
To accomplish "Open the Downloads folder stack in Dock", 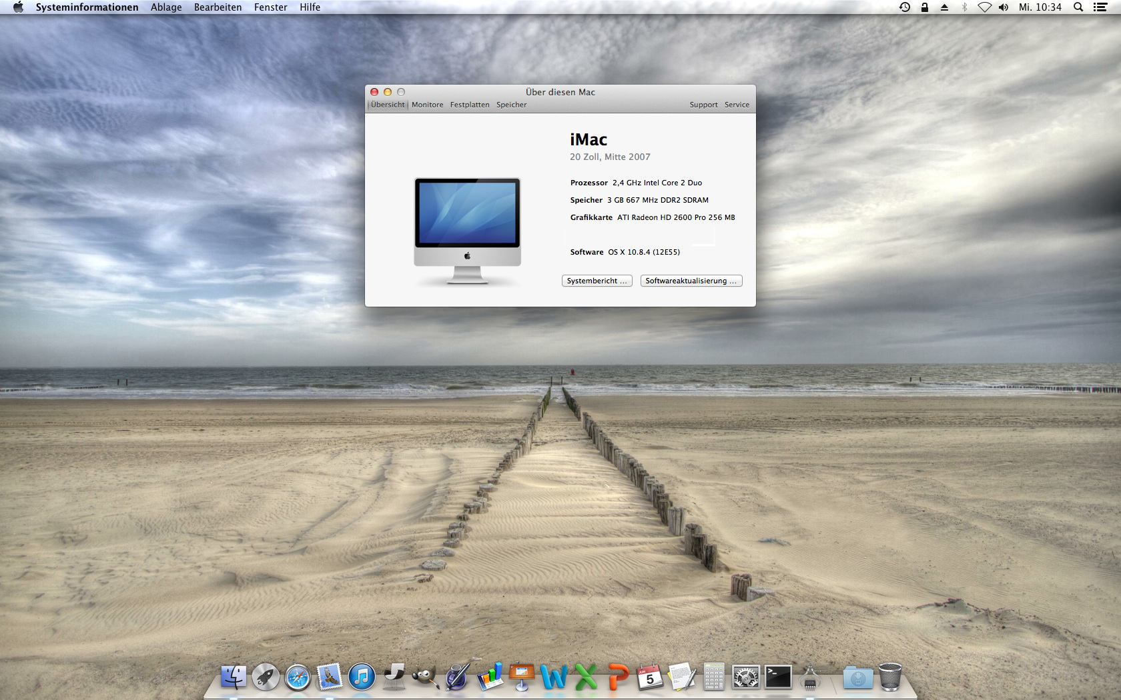I will 858,677.
